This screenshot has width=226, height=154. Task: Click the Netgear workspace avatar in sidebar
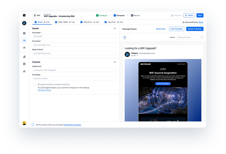pyautogui.click(x=24, y=23)
